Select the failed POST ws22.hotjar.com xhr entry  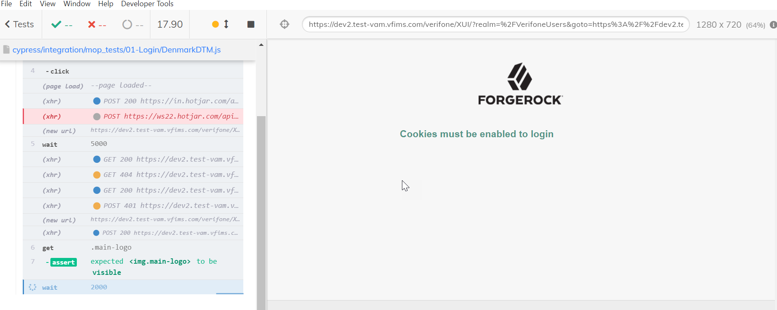point(133,117)
